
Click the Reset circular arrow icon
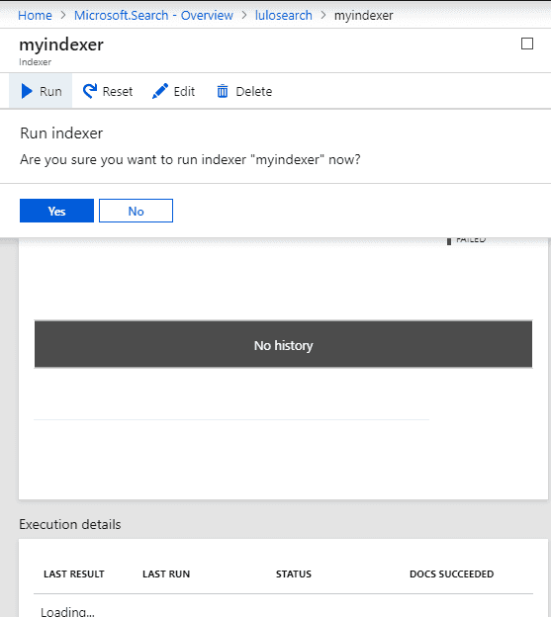[90, 91]
